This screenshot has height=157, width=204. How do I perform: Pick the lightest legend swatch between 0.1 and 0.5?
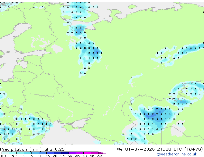point(5,153)
